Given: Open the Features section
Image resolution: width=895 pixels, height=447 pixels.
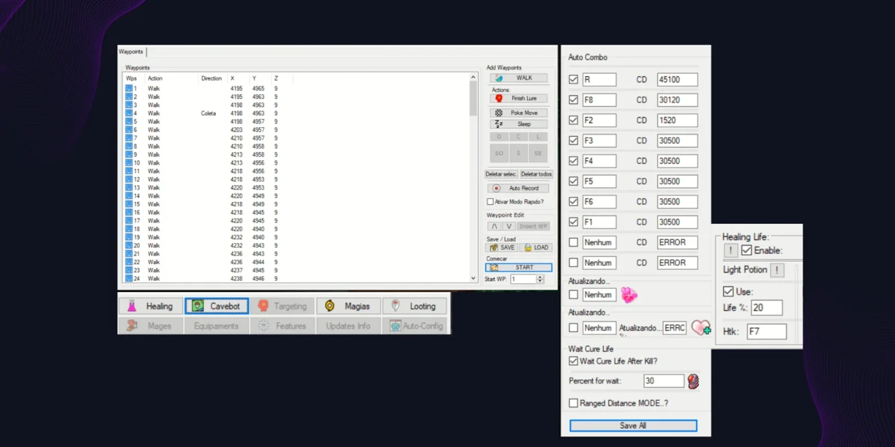Looking at the screenshot, I should (282, 326).
